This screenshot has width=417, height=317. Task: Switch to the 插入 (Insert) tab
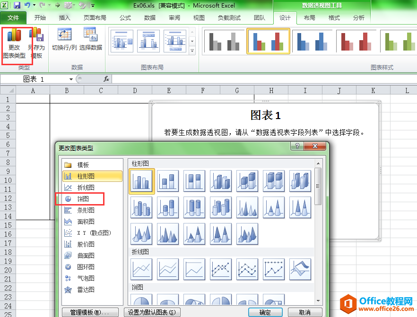point(64,18)
